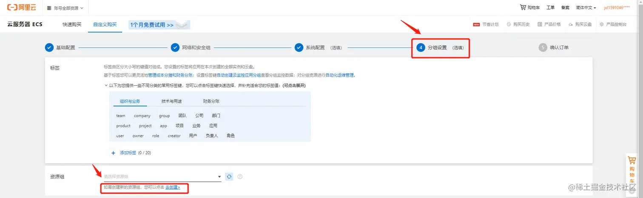This screenshot has height=198, width=643.
Task: Click the price list icon for 产品价格
Action: pos(540,25)
